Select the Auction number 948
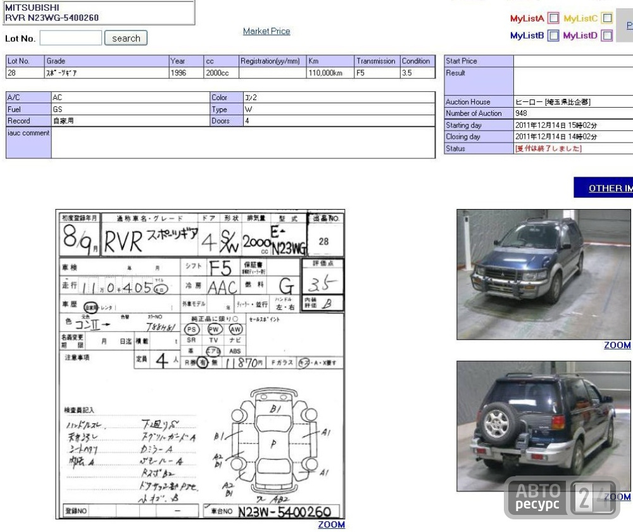Screen dimensions: 633x532 (x=521, y=113)
